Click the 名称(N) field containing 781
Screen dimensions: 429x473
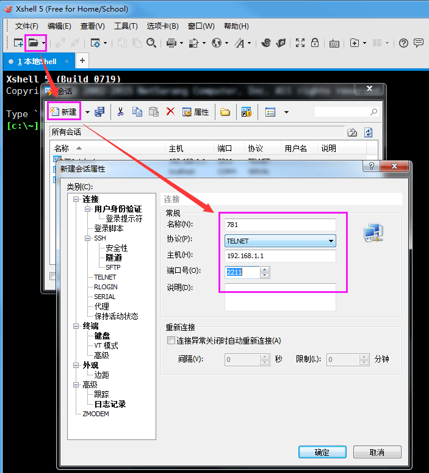pos(280,225)
